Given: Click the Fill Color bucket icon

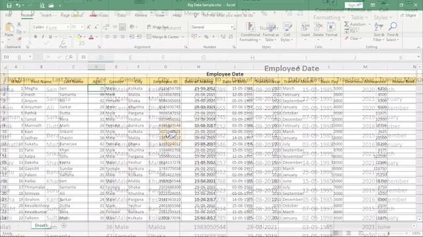Looking at the screenshot, I should 79,37.
